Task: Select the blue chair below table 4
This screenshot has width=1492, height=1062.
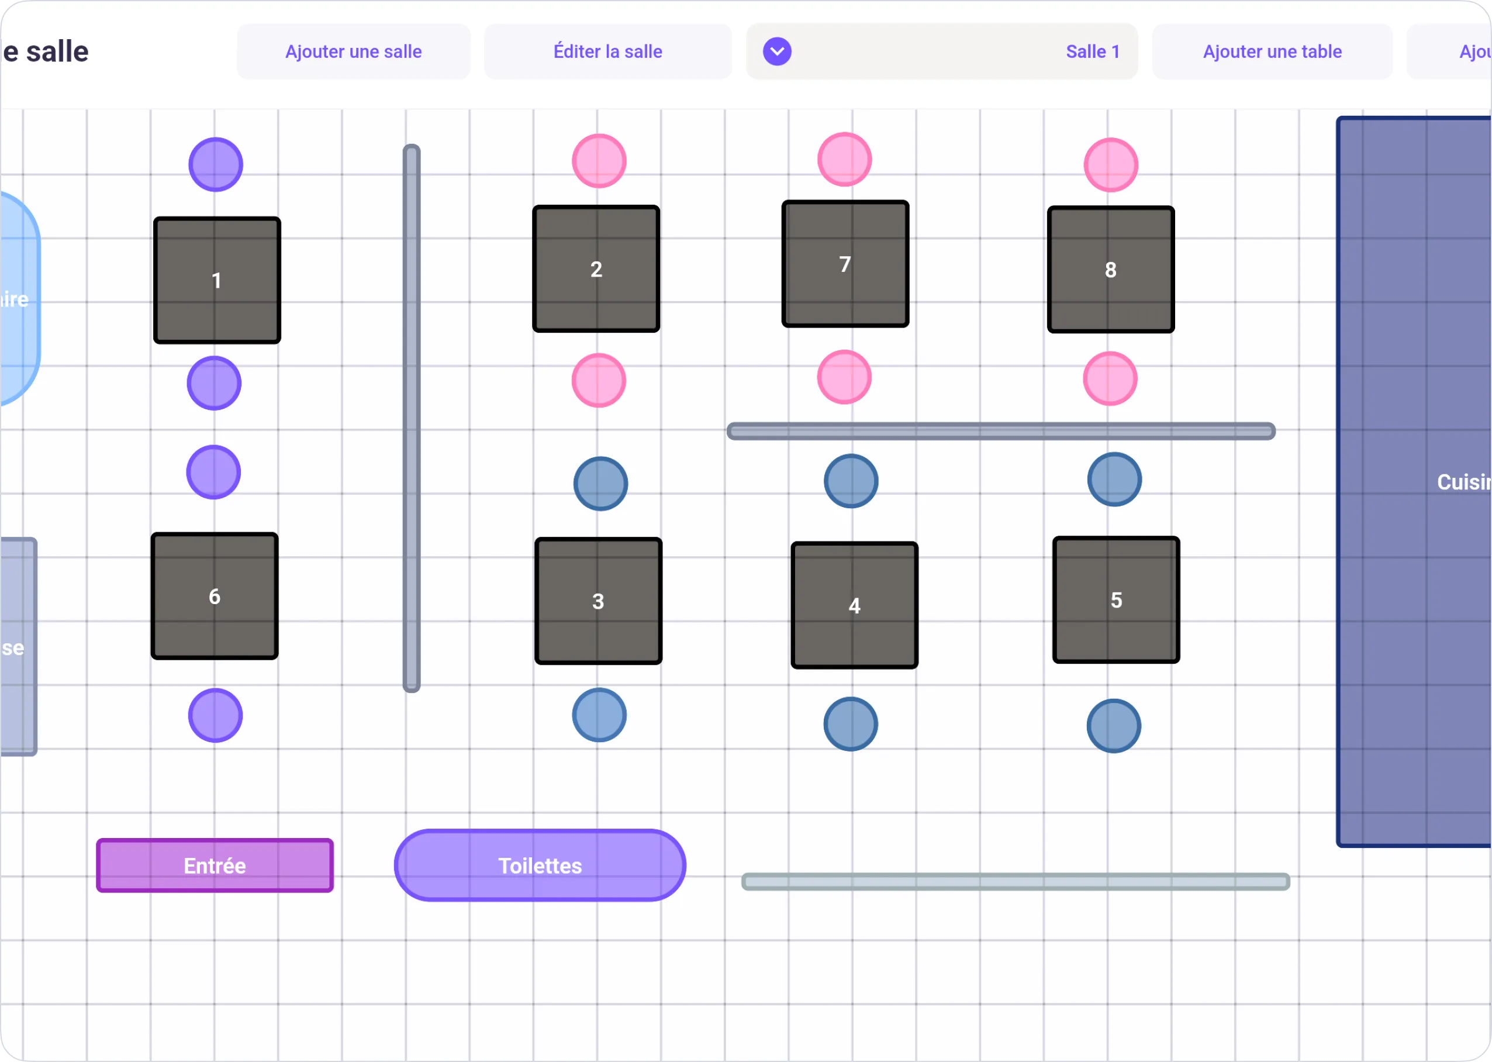Action: pyautogui.click(x=850, y=725)
